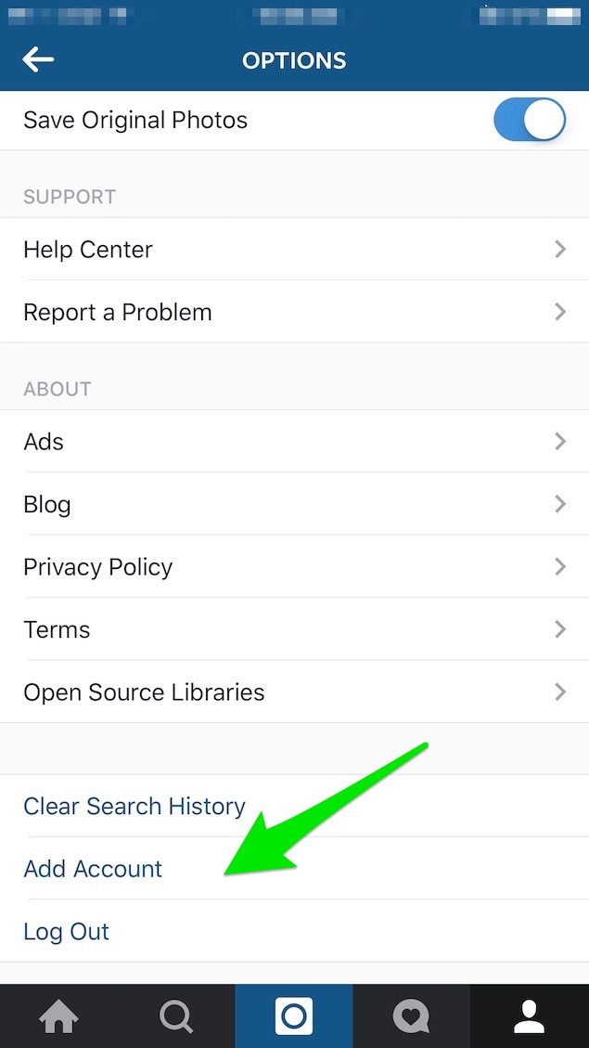Tap the Camera tab icon
The height and width of the screenshot is (1048, 589).
[x=294, y=1016]
